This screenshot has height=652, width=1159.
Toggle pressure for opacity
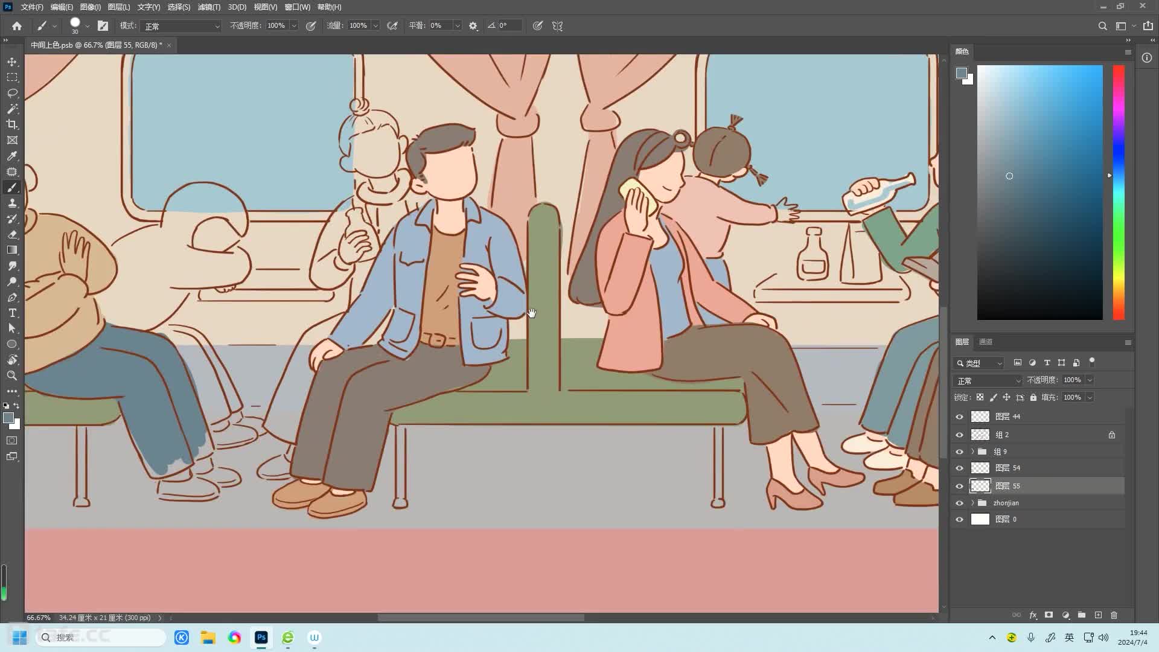click(311, 26)
